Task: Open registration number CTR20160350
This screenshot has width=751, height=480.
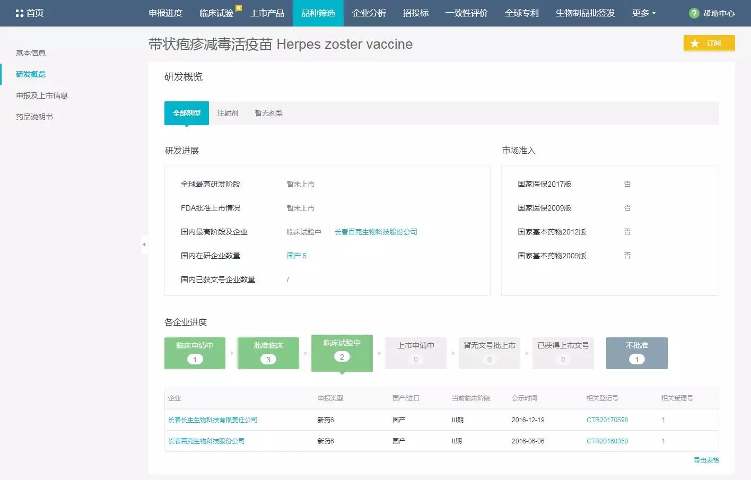Action: [x=607, y=441]
